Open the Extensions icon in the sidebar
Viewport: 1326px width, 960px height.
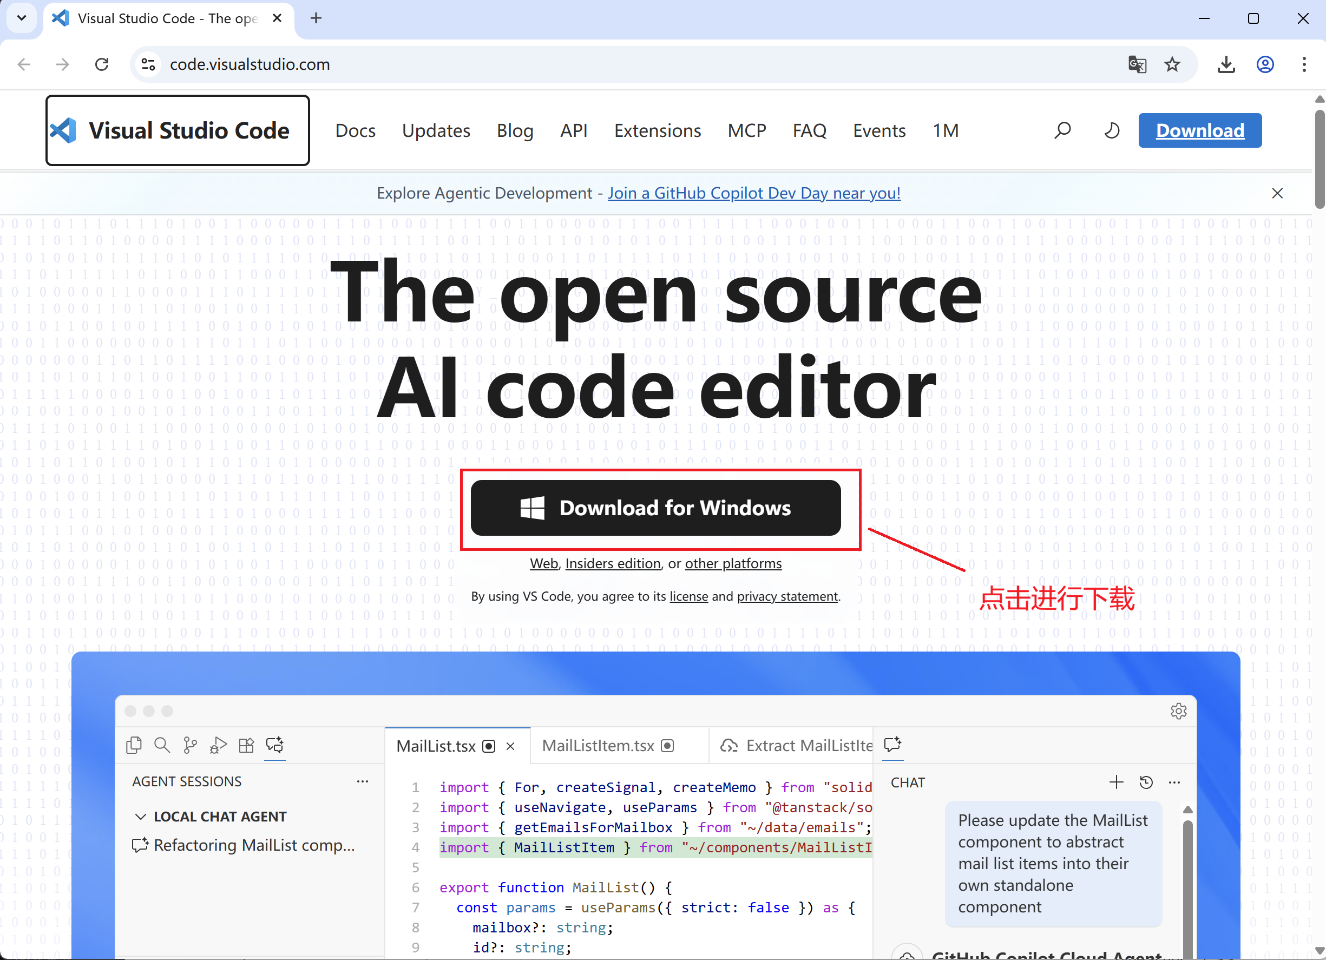coord(246,745)
